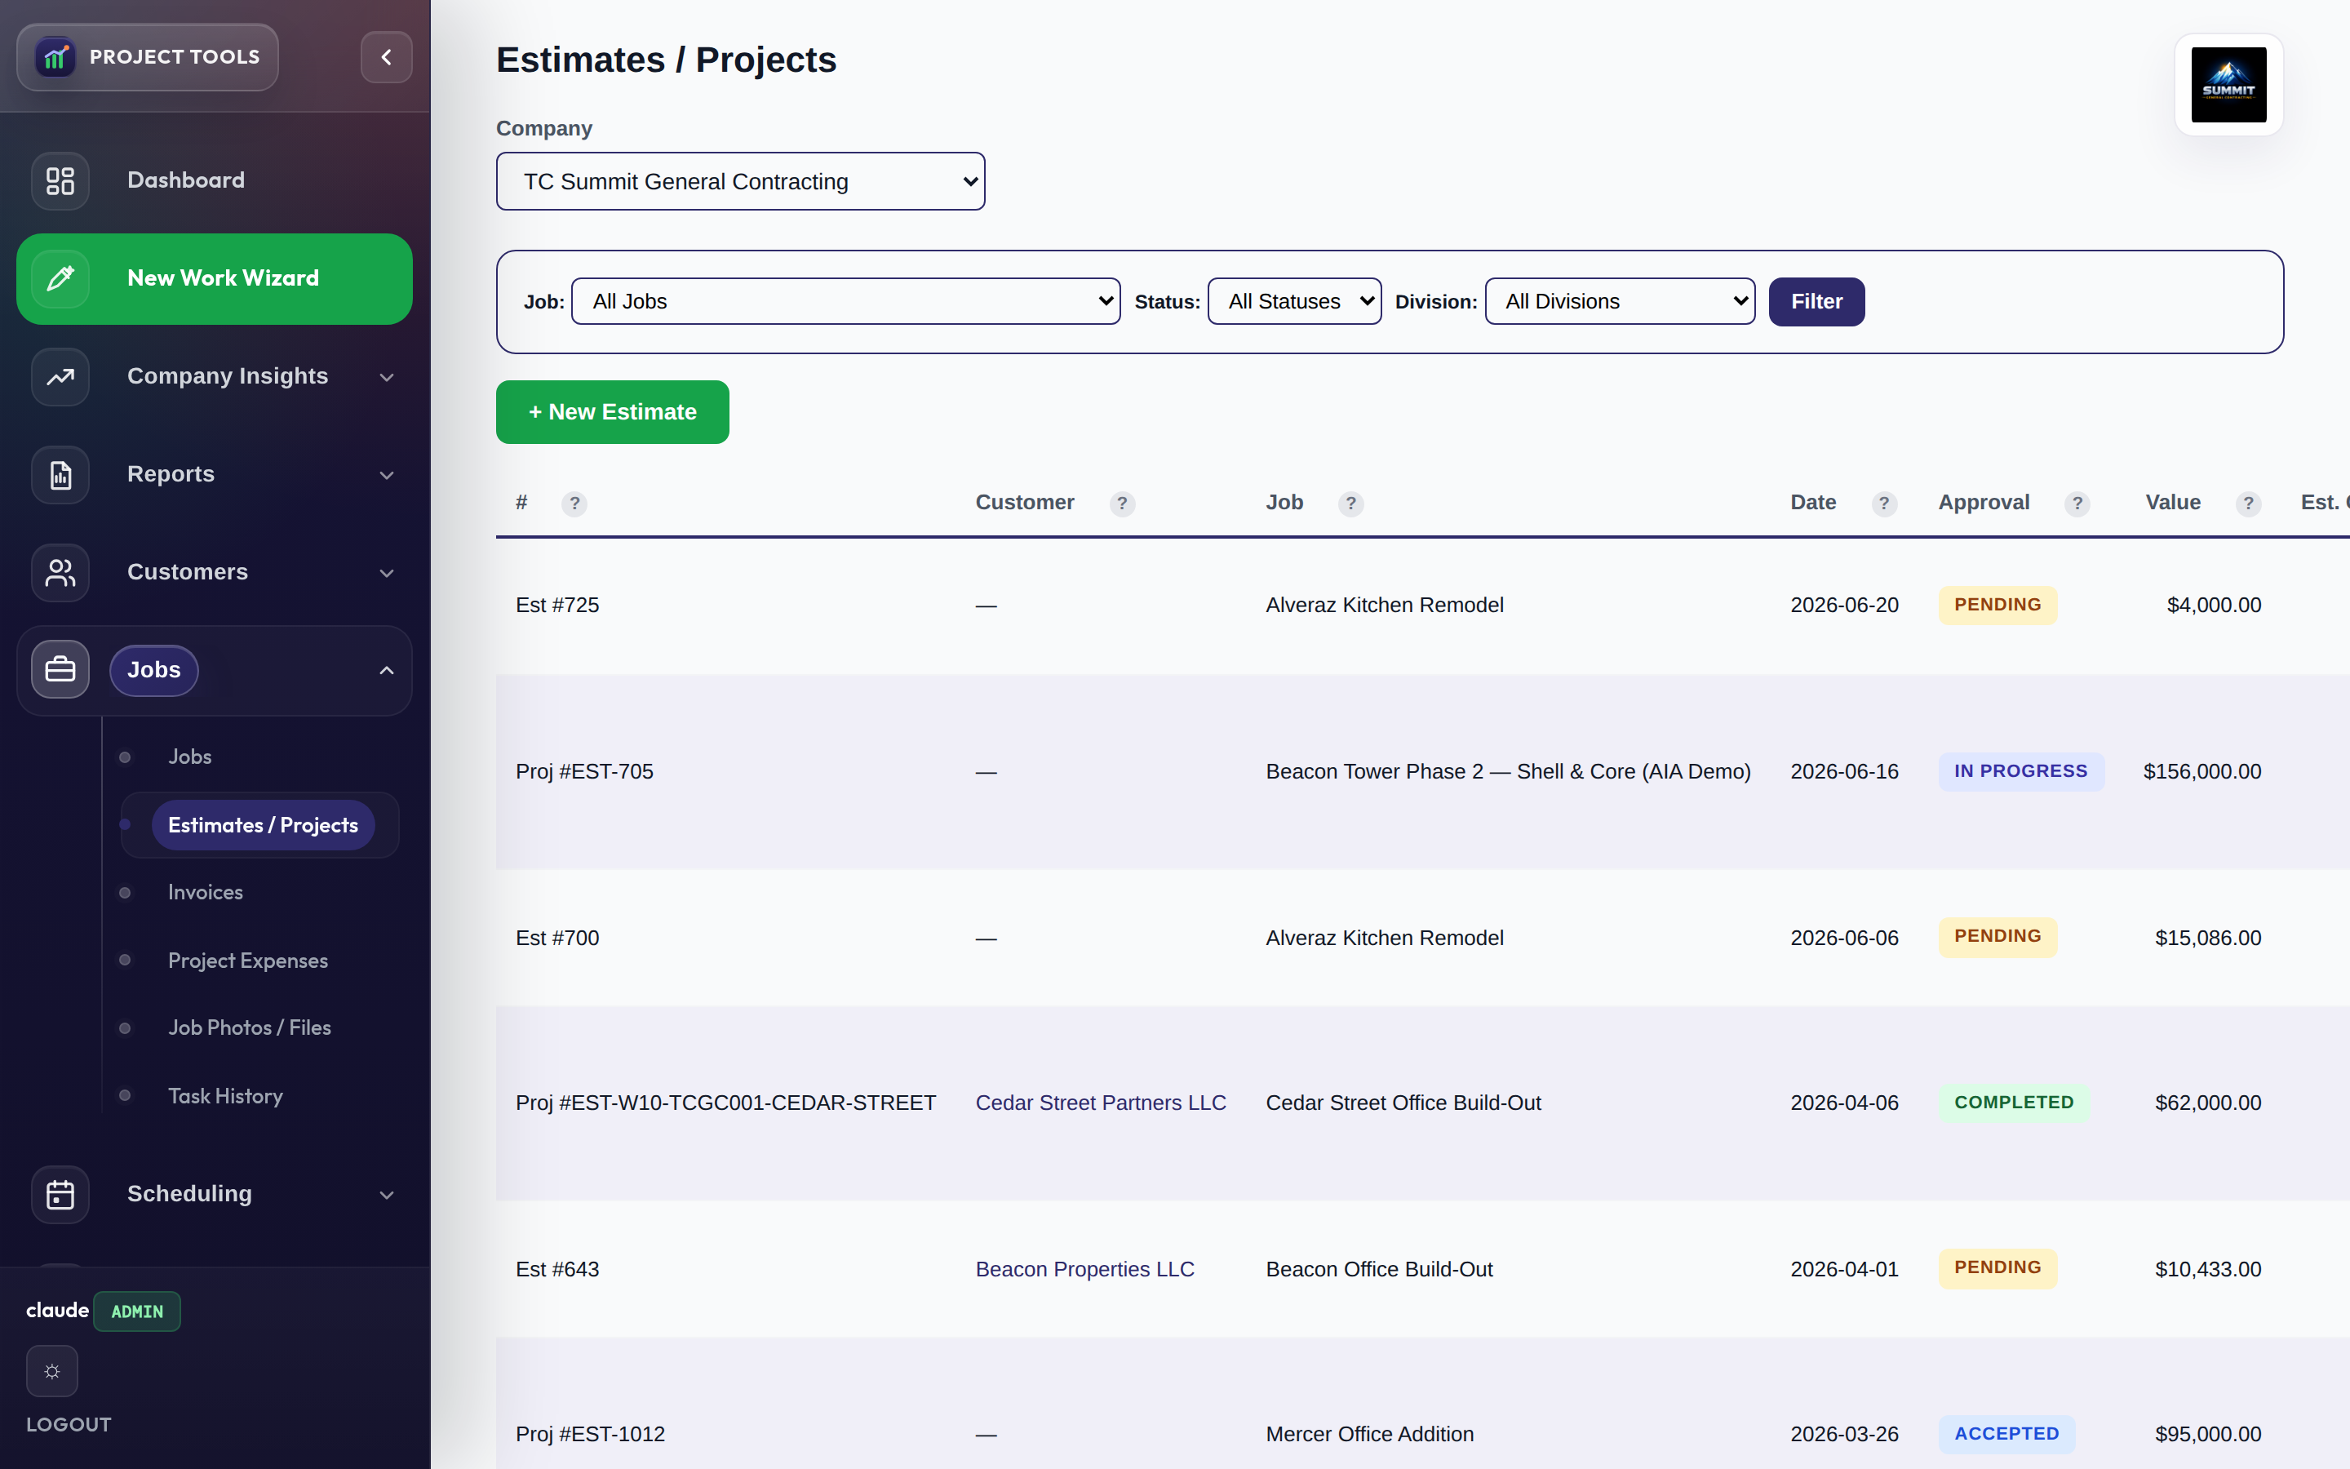This screenshot has width=2350, height=1469.
Task: Click the Beacon Office Build-Out job name
Action: (x=1379, y=1269)
